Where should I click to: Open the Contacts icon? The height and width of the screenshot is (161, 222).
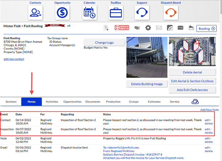coord(35,13)
